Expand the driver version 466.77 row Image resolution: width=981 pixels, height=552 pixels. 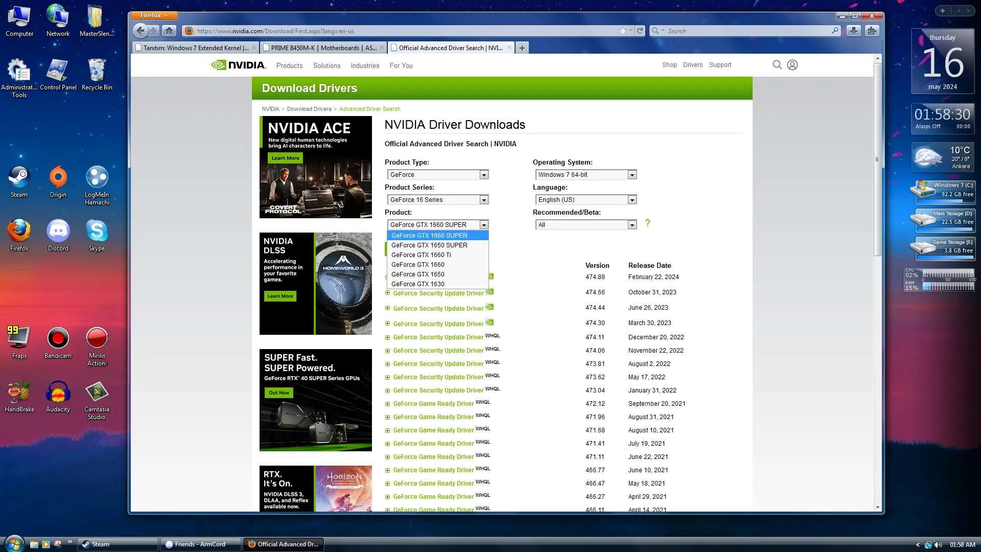coord(387,470)
